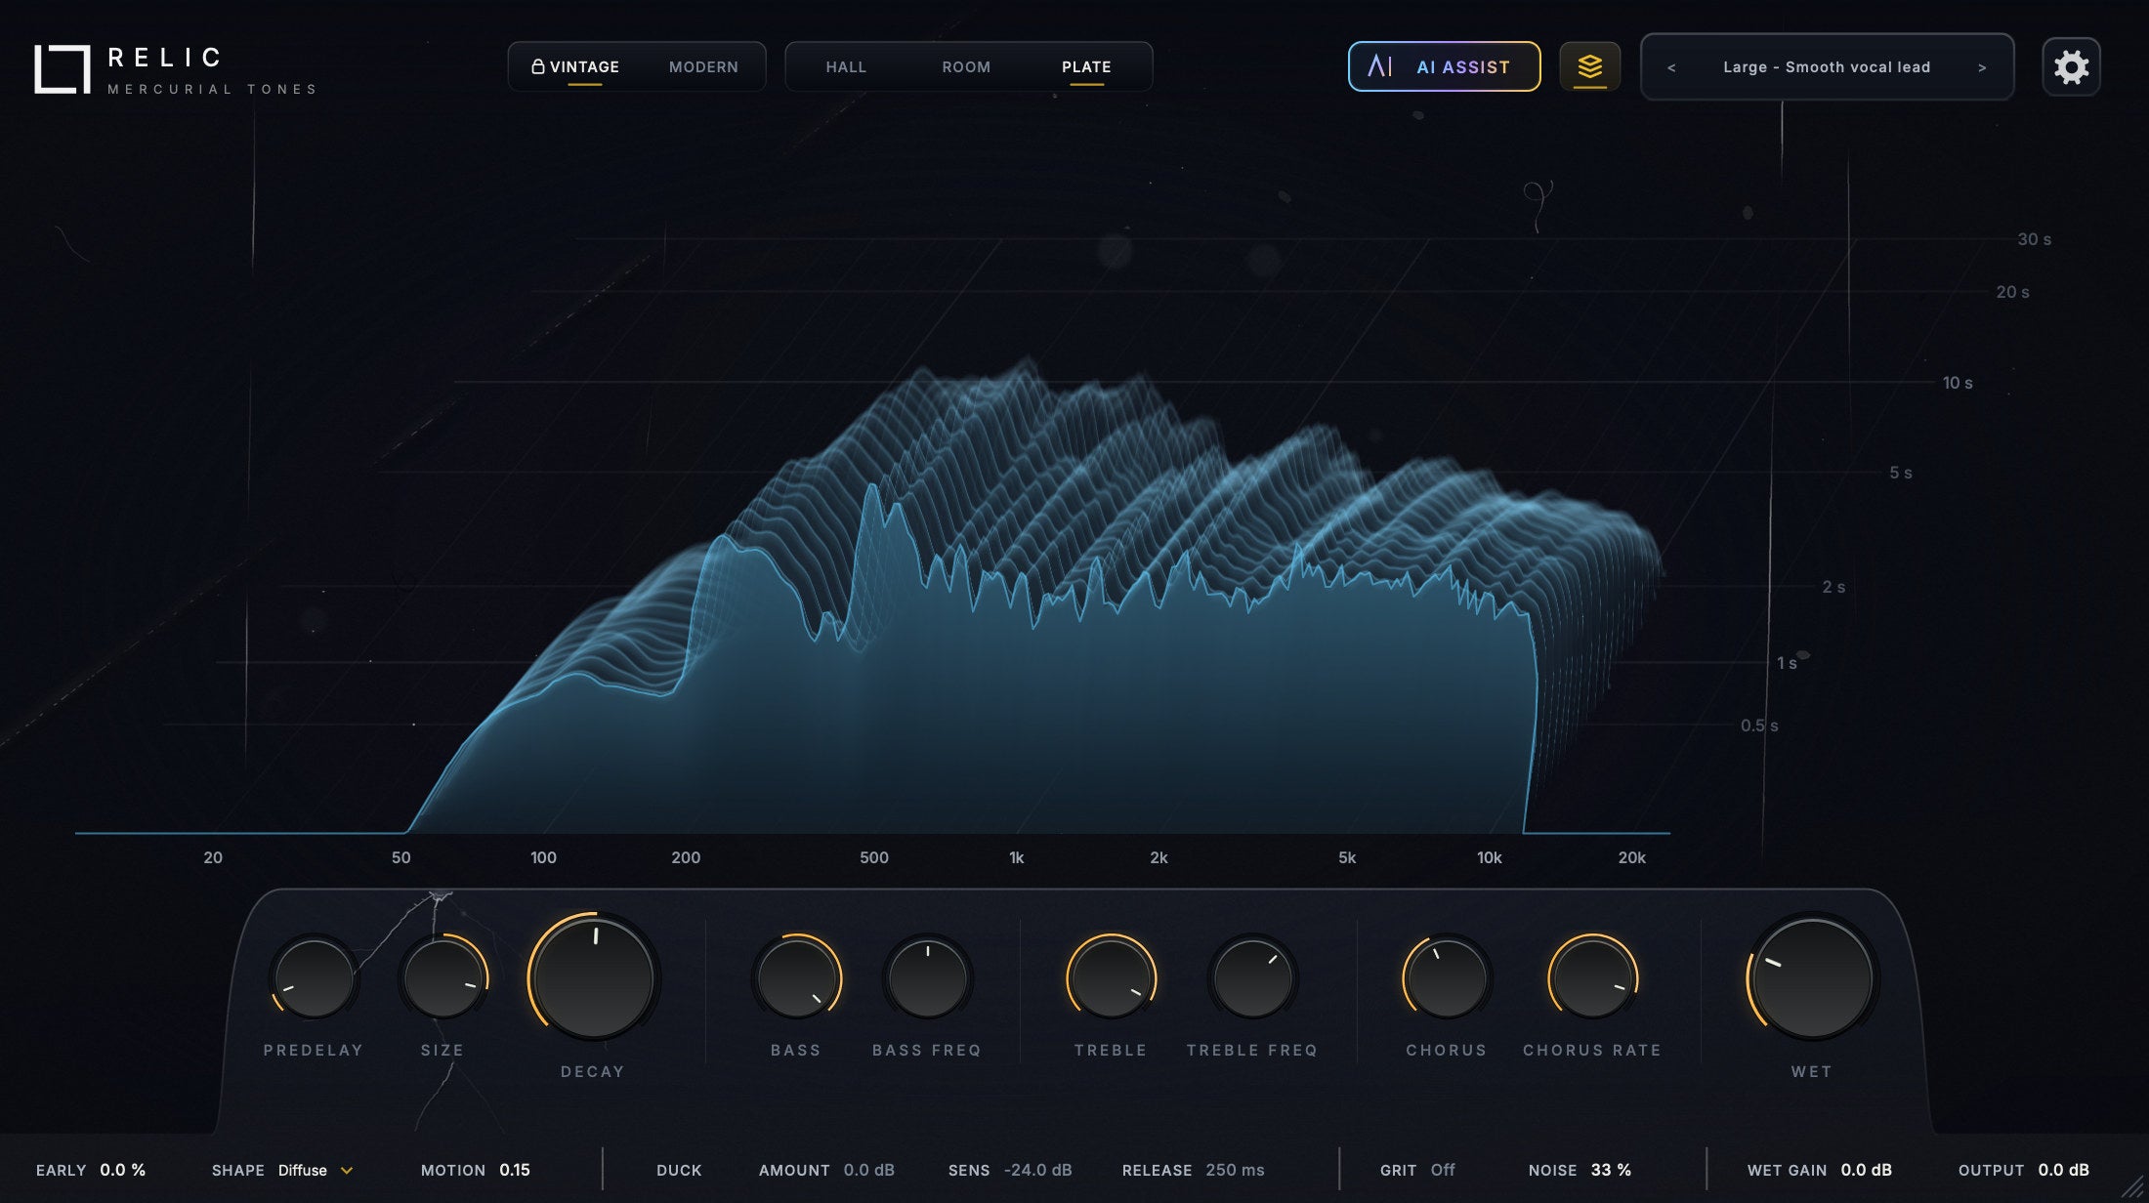Viewport: 2149px width, 1203px height.
Task: Click the Relic square logo
Action: point(62,69)
